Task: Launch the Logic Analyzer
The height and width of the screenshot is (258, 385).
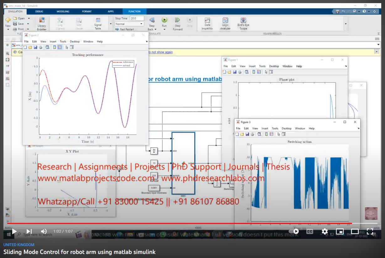Action: (225, 24)
